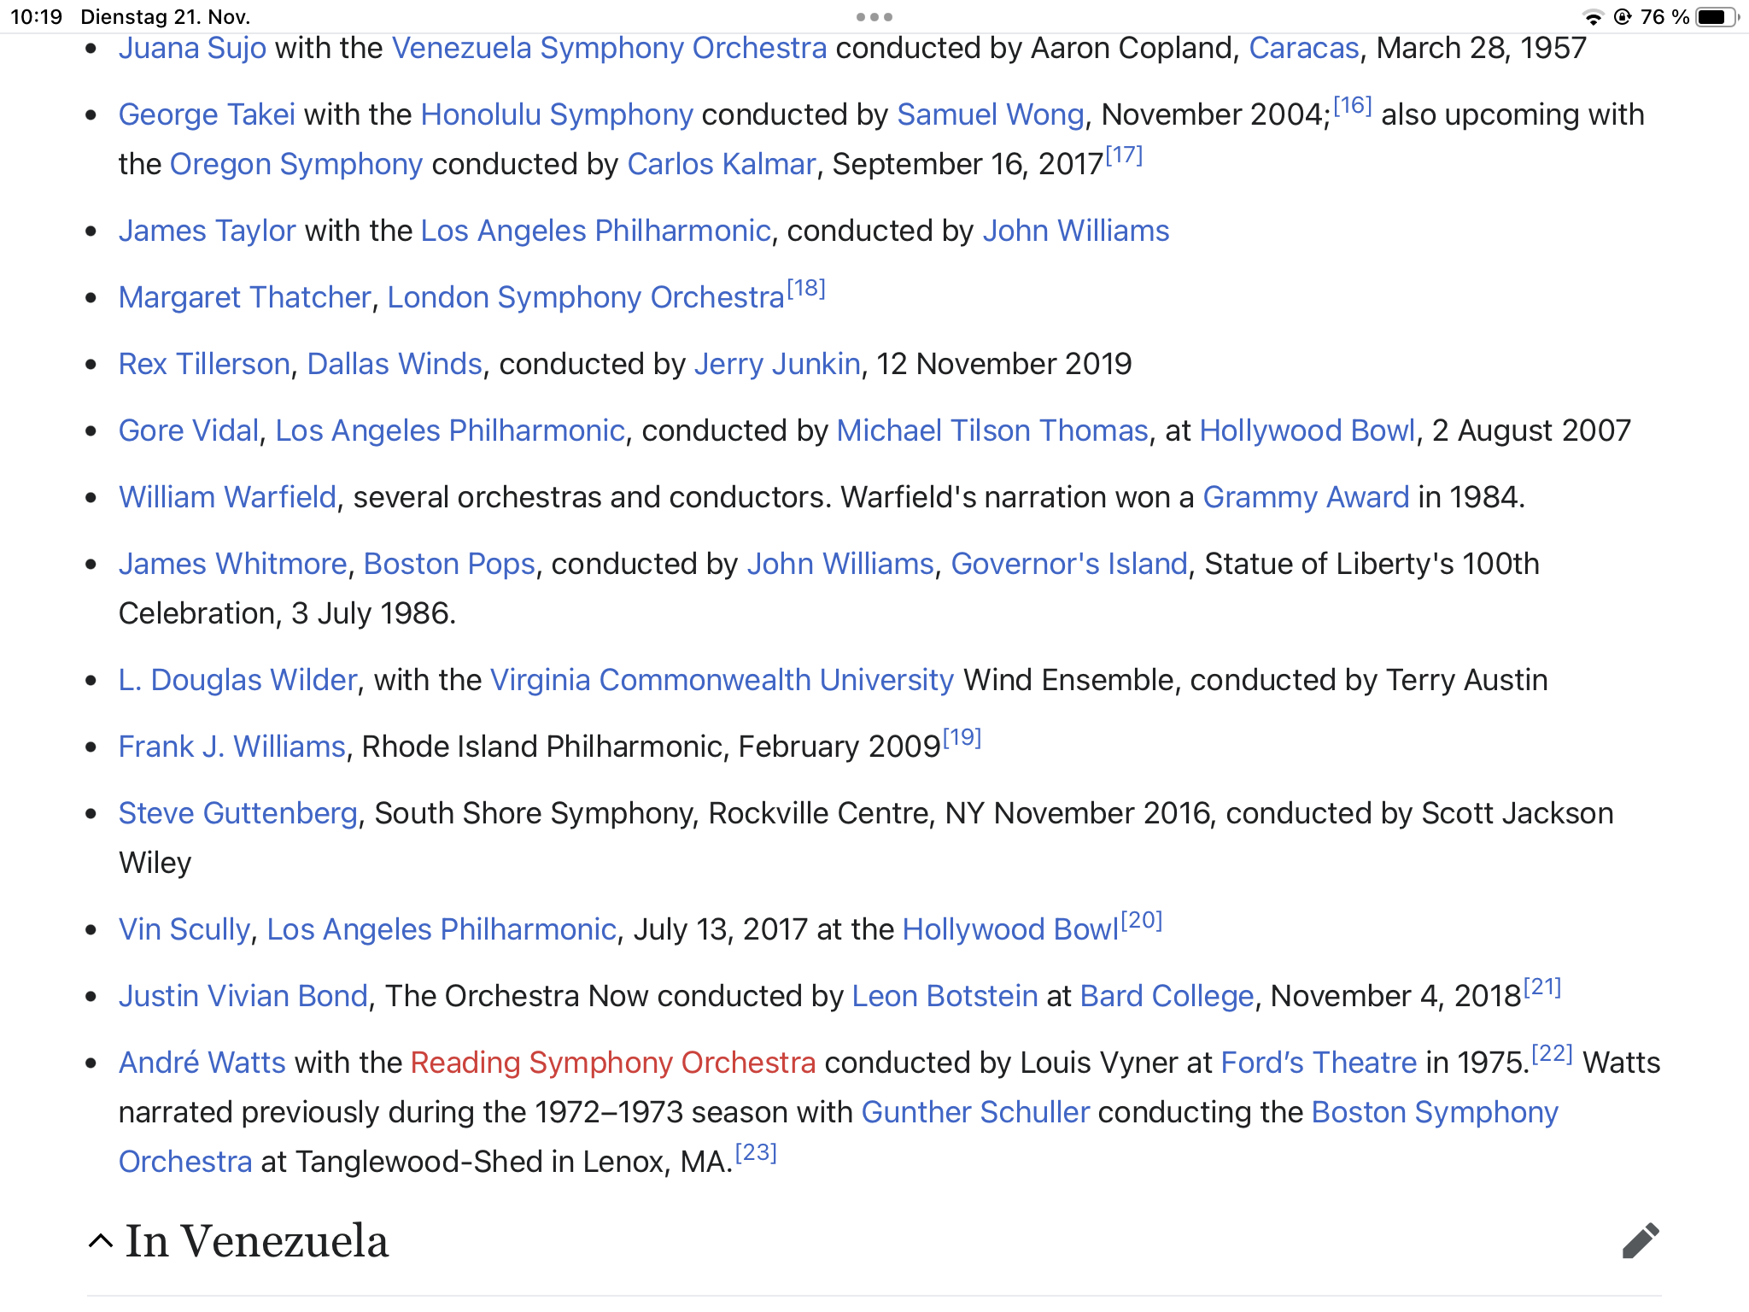This screenshot has width=1749, height=1312.
Task: Collapse the In Venezuela section chevron
Action: coord(101,1241)
